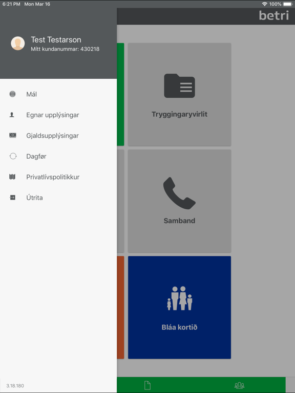Click the Mon Mar 16 date
The image size is (295, 393).
(37, 4)
